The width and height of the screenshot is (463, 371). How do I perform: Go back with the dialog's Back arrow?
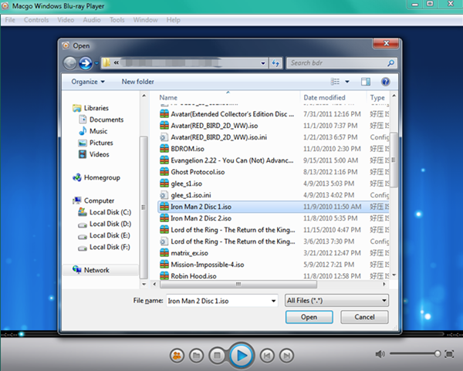[x=70, y=63]
